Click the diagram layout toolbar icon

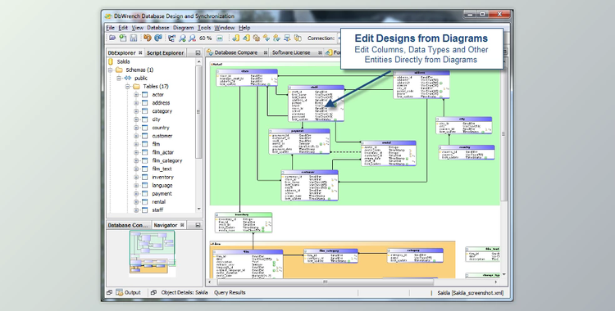click(172, 38)
